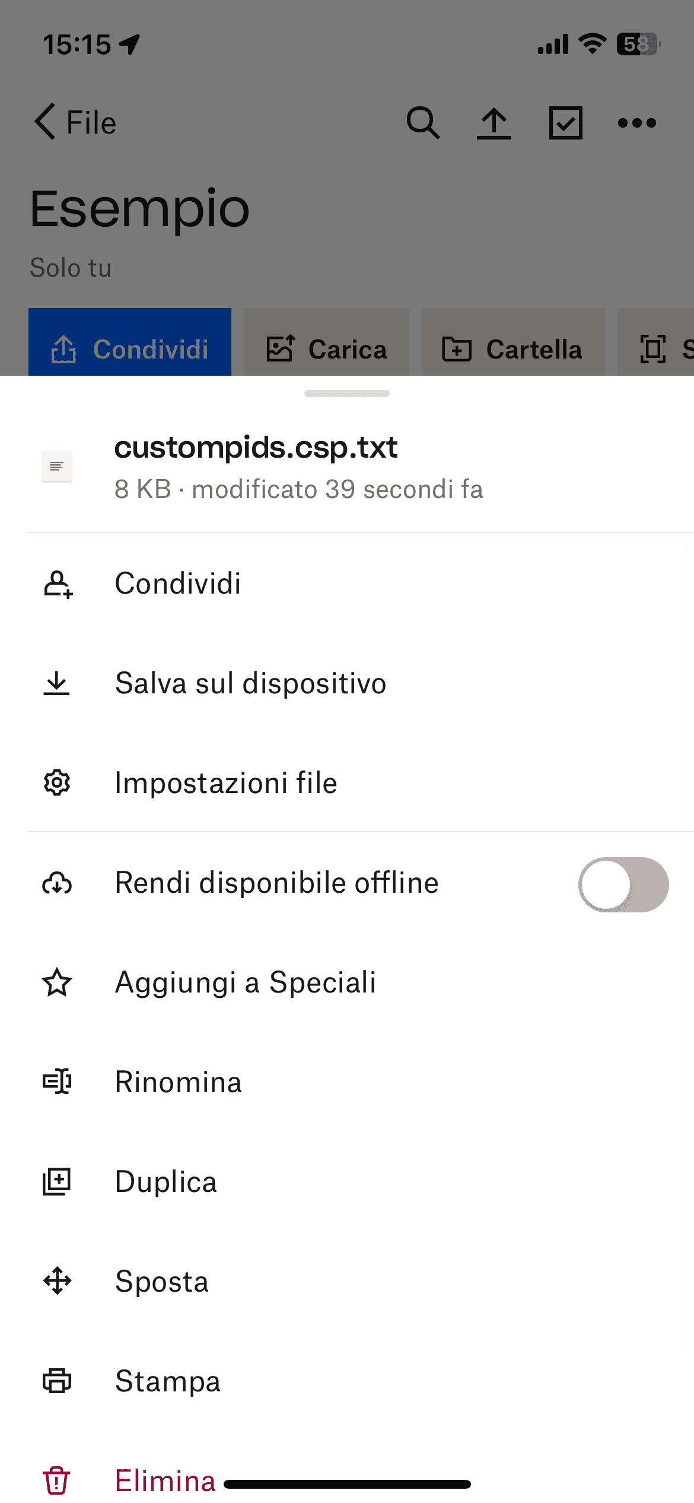
Task: Tap the custompids.csp.txt file thumbnail
Action: point(57,467)
